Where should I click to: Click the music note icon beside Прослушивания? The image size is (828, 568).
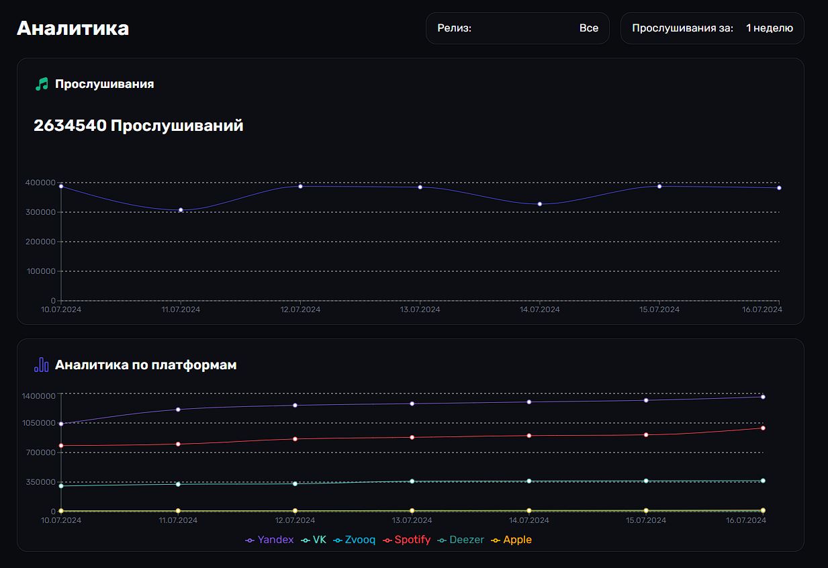(x=42, y=84)
